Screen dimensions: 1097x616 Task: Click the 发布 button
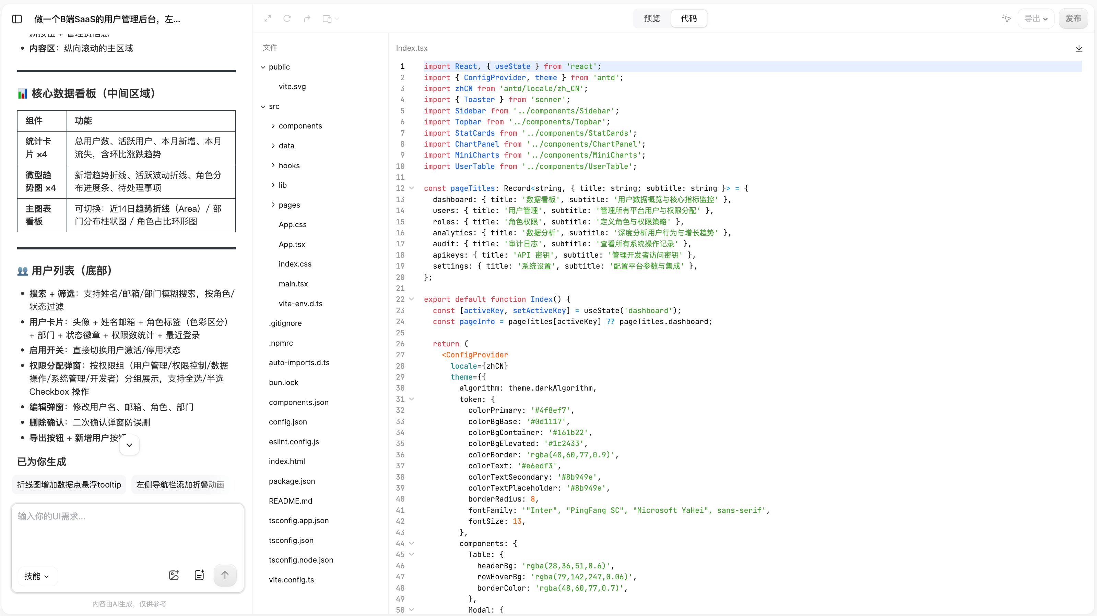click(1073, 19)
